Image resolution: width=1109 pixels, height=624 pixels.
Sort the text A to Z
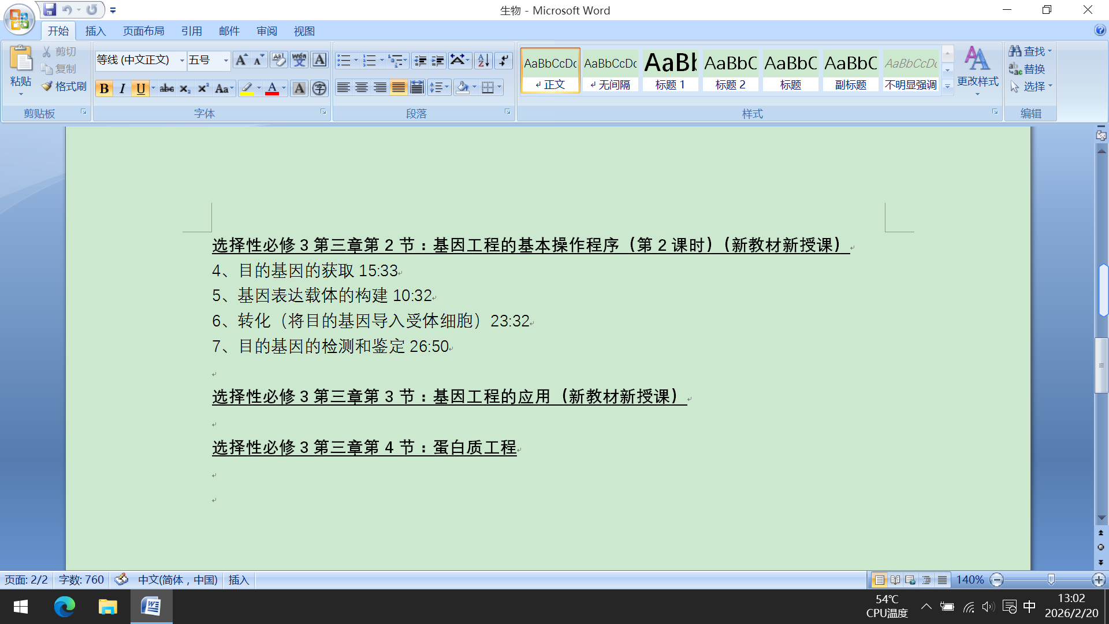point(483,60)
